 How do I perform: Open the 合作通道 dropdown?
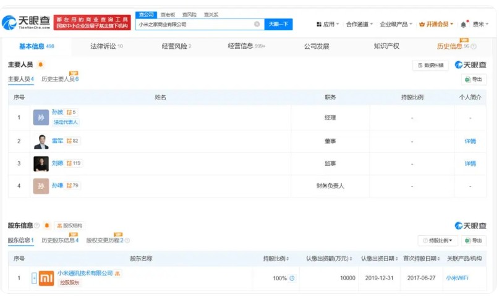coord(359,24)
